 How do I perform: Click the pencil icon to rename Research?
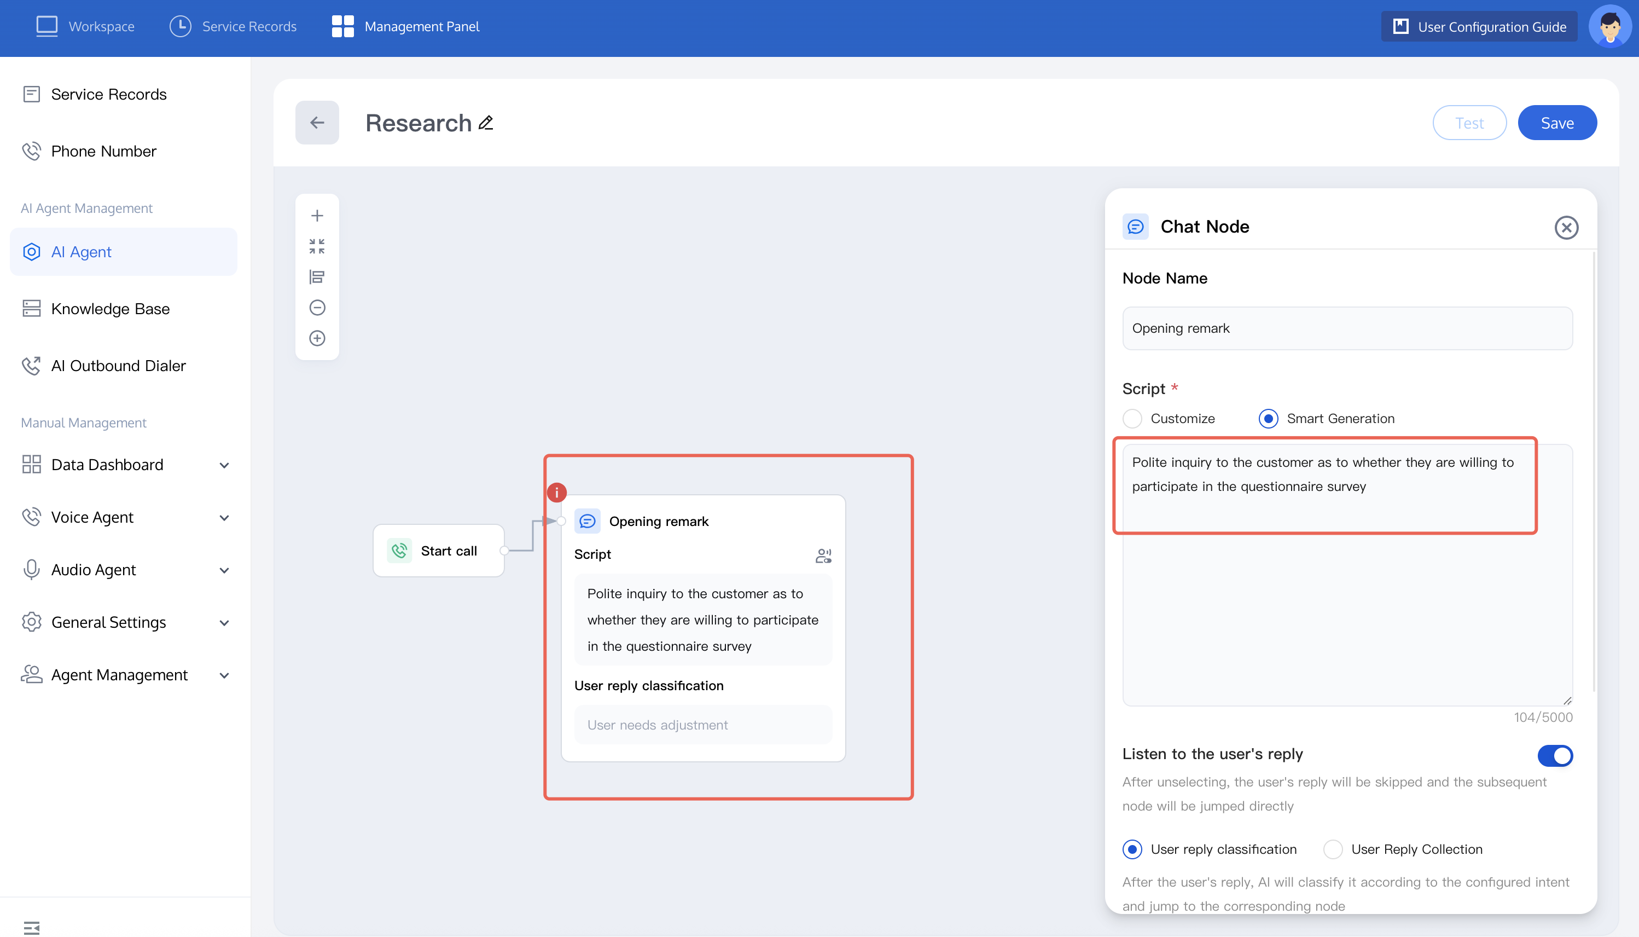pos(486,122)
